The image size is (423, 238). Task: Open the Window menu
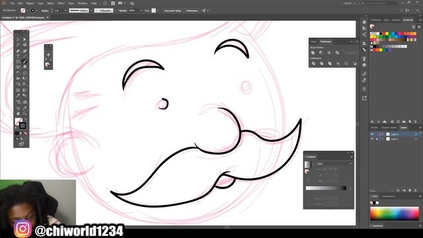tap(83, 3)
